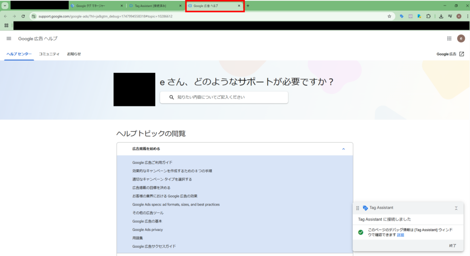This screenshot has width=470, height=256.
Task: Click the browser address bar URL
Action: 106,16
